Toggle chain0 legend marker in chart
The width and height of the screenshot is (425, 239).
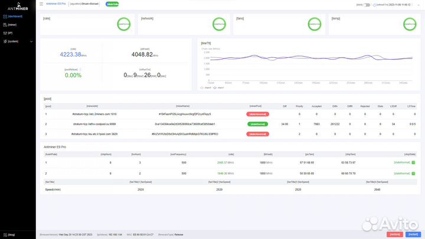(x=202, y=88)
